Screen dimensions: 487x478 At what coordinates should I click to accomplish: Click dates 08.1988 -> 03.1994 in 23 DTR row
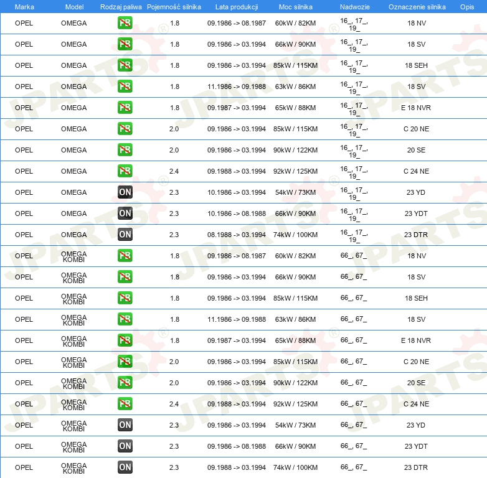(x=237, y=235)
